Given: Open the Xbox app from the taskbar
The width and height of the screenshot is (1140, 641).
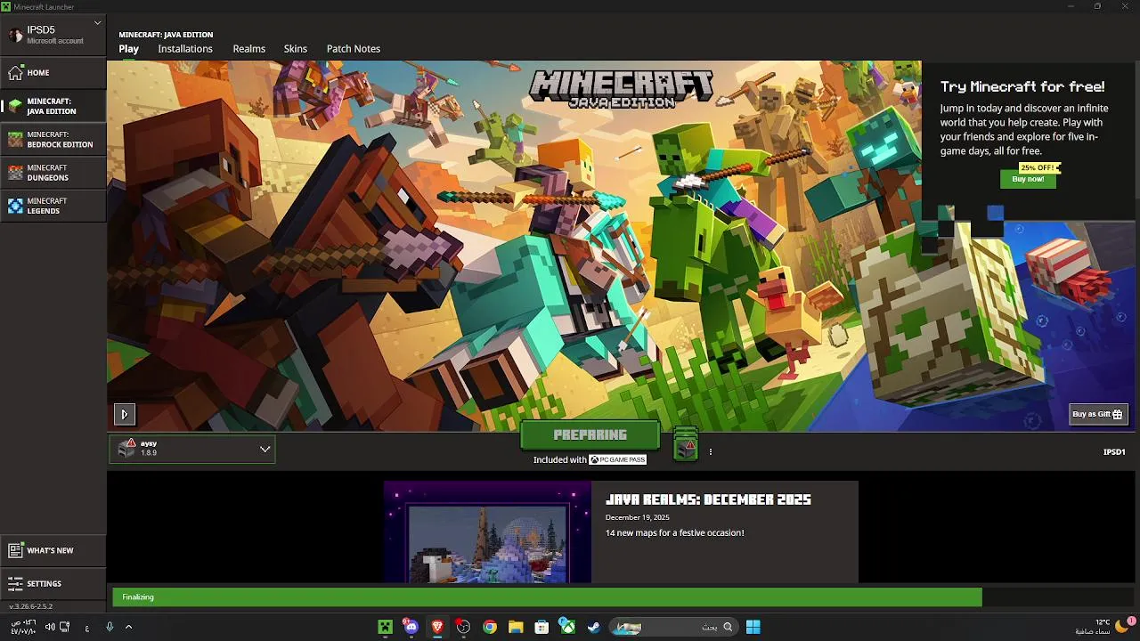Looking at the screenshot, I should [567, 627].
